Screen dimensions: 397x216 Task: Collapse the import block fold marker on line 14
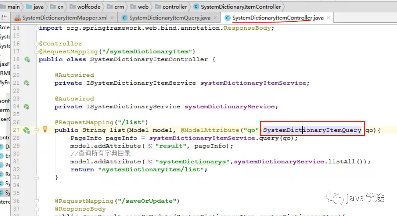pyautogui.click(x=37, y=28)
